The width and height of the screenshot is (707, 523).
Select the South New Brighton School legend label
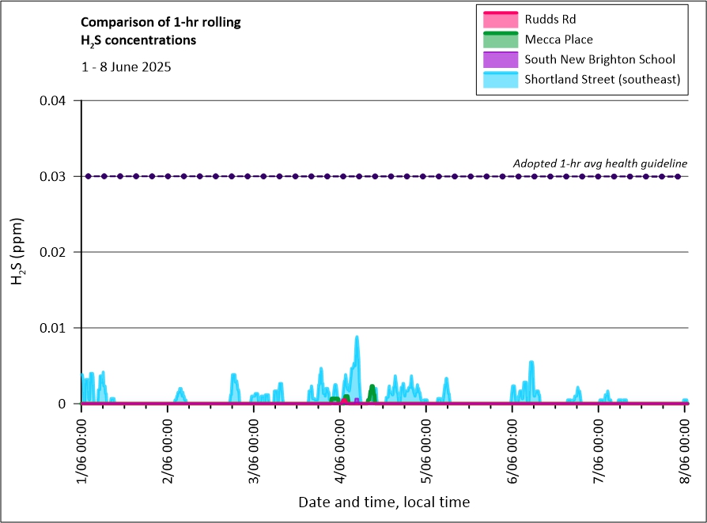pyautogui.click(x=599, y=59)
